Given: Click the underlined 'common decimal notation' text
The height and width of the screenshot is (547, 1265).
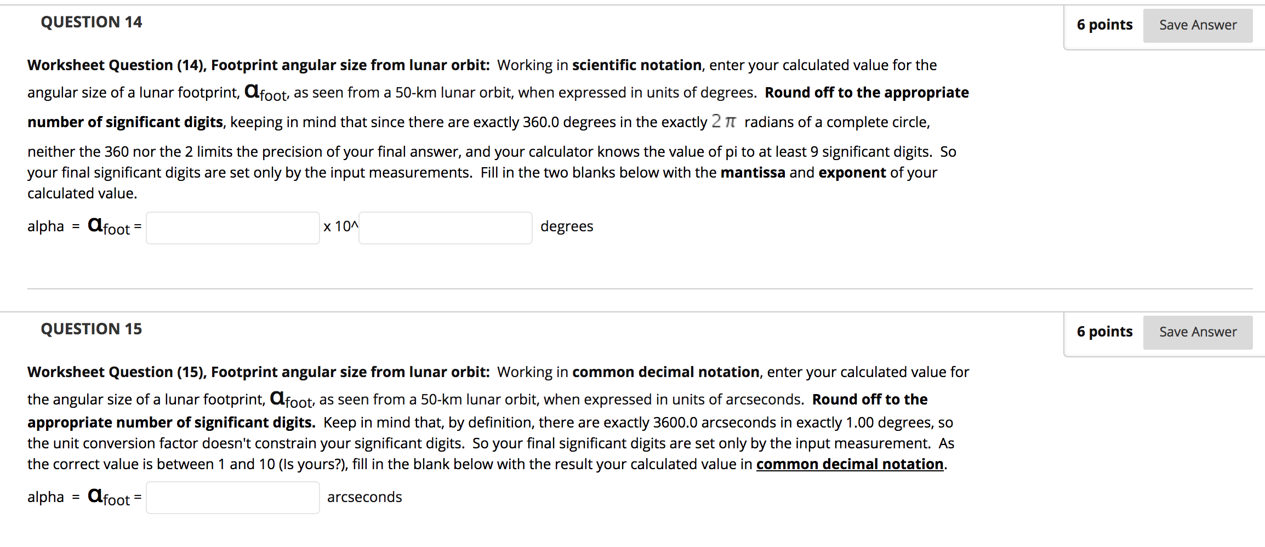Looking at the screenshot, I should (x=850, y=464).
